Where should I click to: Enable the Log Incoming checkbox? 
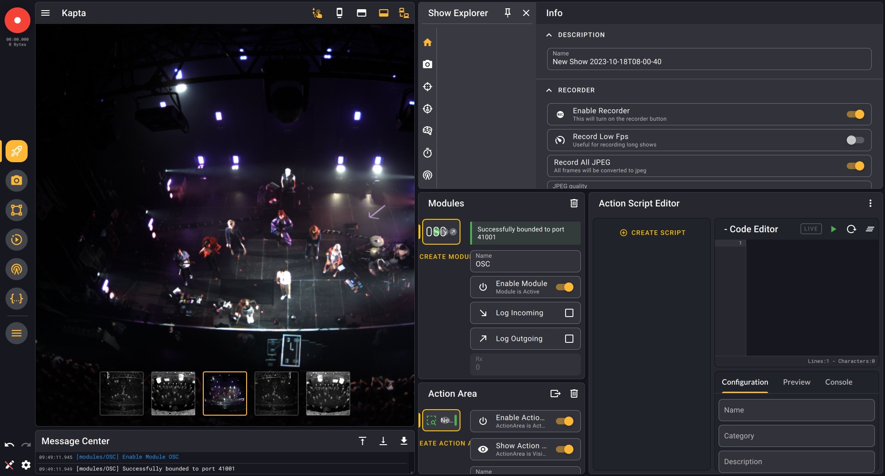click(569, 313)
